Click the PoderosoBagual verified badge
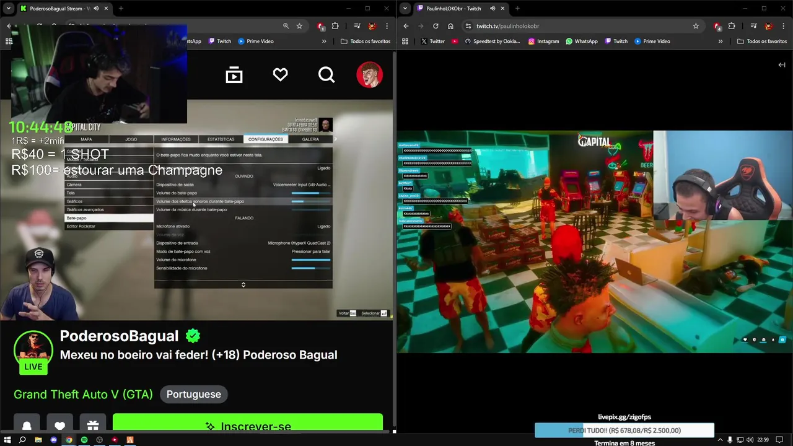 [193, 336]
